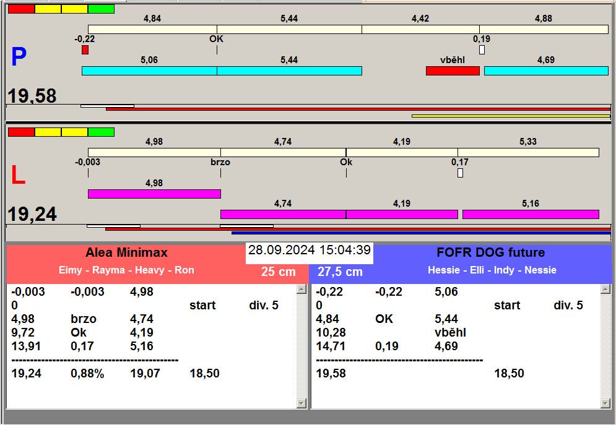This screenshot has width=616, height=443.
Task: Click the cream segment labeled 4,88
Action: [x=544, y=29]
